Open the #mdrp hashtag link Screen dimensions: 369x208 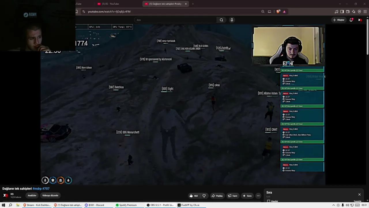[37, 189]
